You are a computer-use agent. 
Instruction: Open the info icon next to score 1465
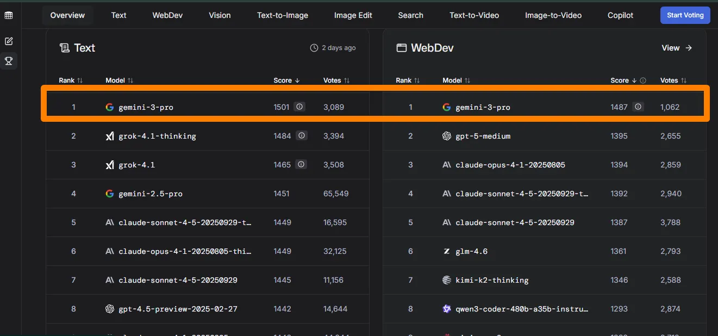(302, 164)
